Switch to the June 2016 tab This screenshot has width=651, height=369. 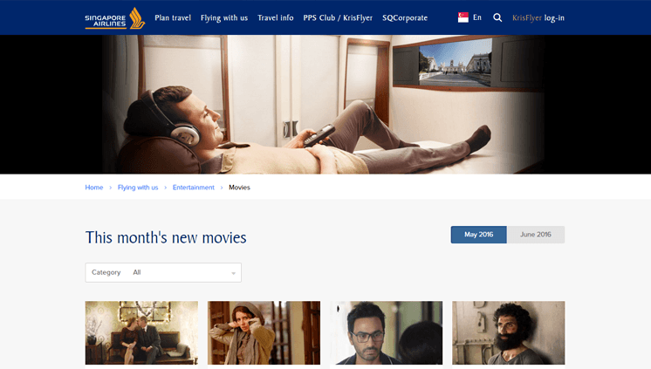(536, 235)
